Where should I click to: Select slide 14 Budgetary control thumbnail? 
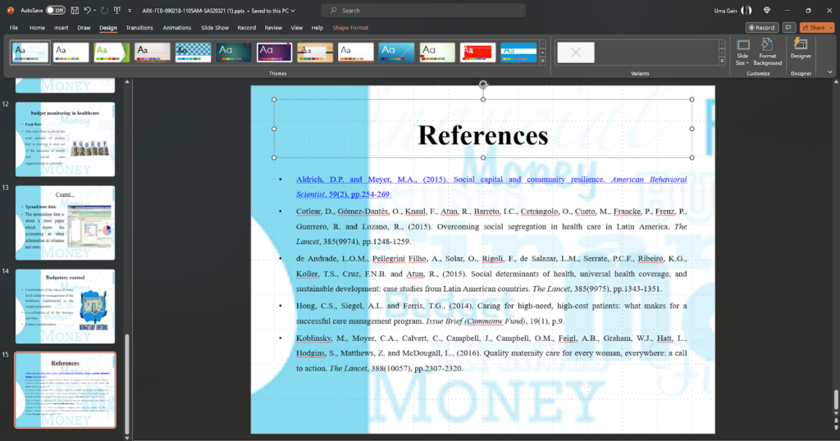coord(66,306)
